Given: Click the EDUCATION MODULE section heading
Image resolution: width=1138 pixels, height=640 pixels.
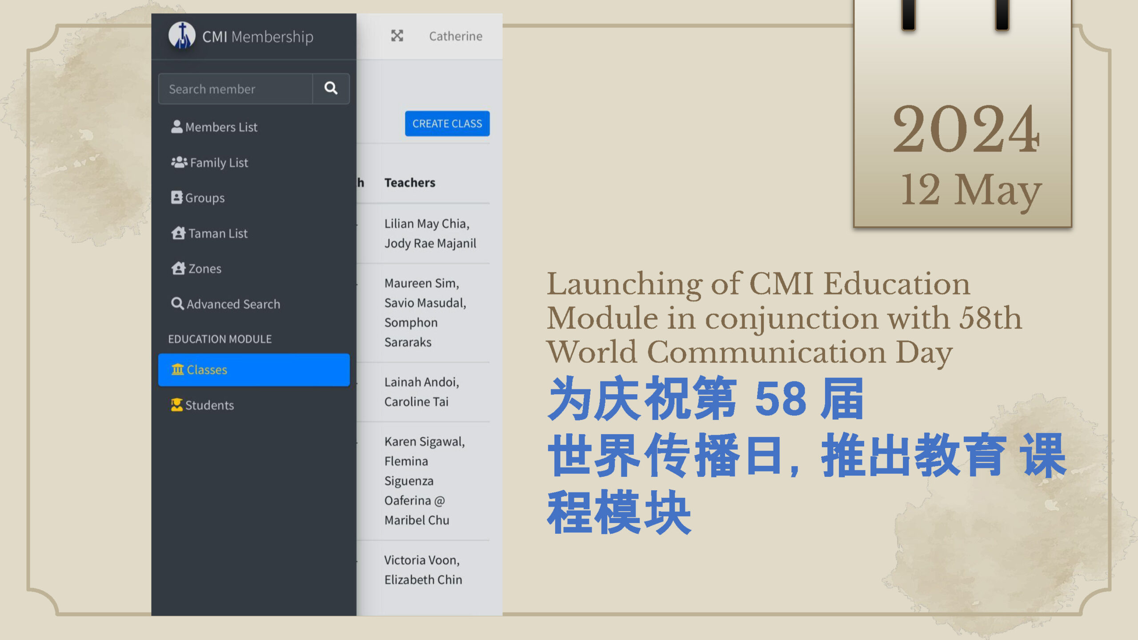Looking at the screenshot, I should pos(220,339).
